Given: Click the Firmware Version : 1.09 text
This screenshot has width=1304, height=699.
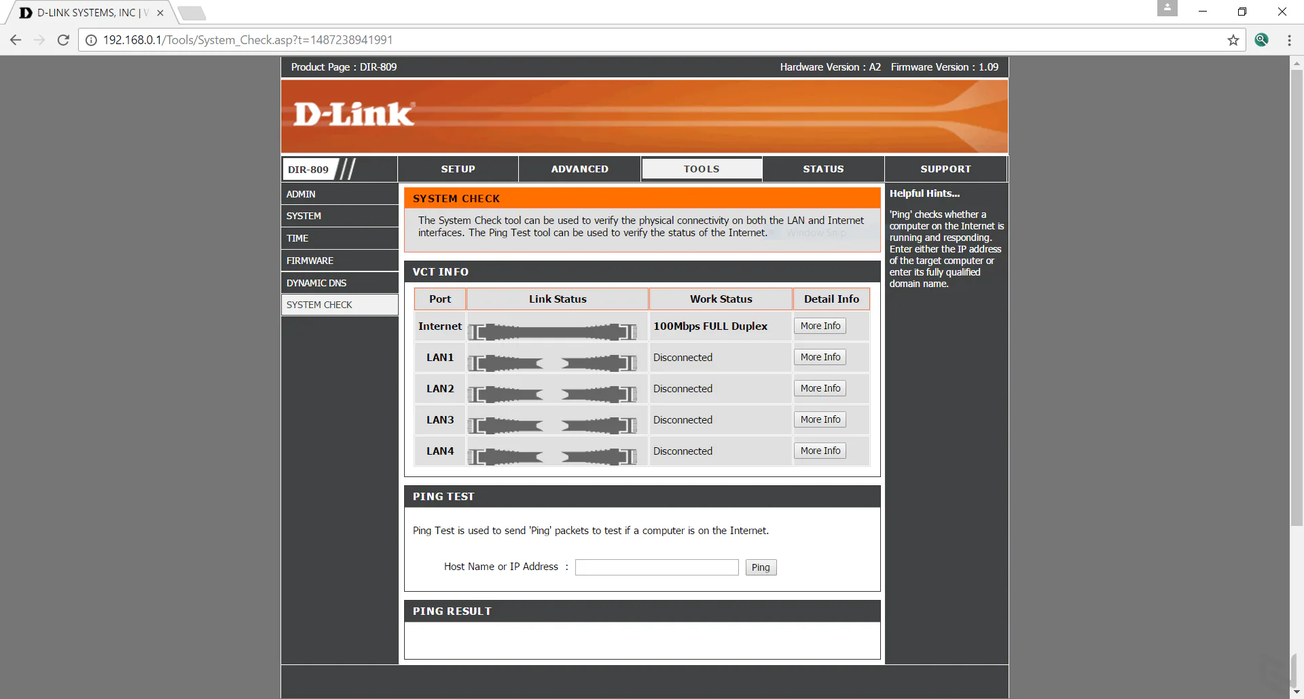Looking at the screenshot, I should (x=944, y=67).
